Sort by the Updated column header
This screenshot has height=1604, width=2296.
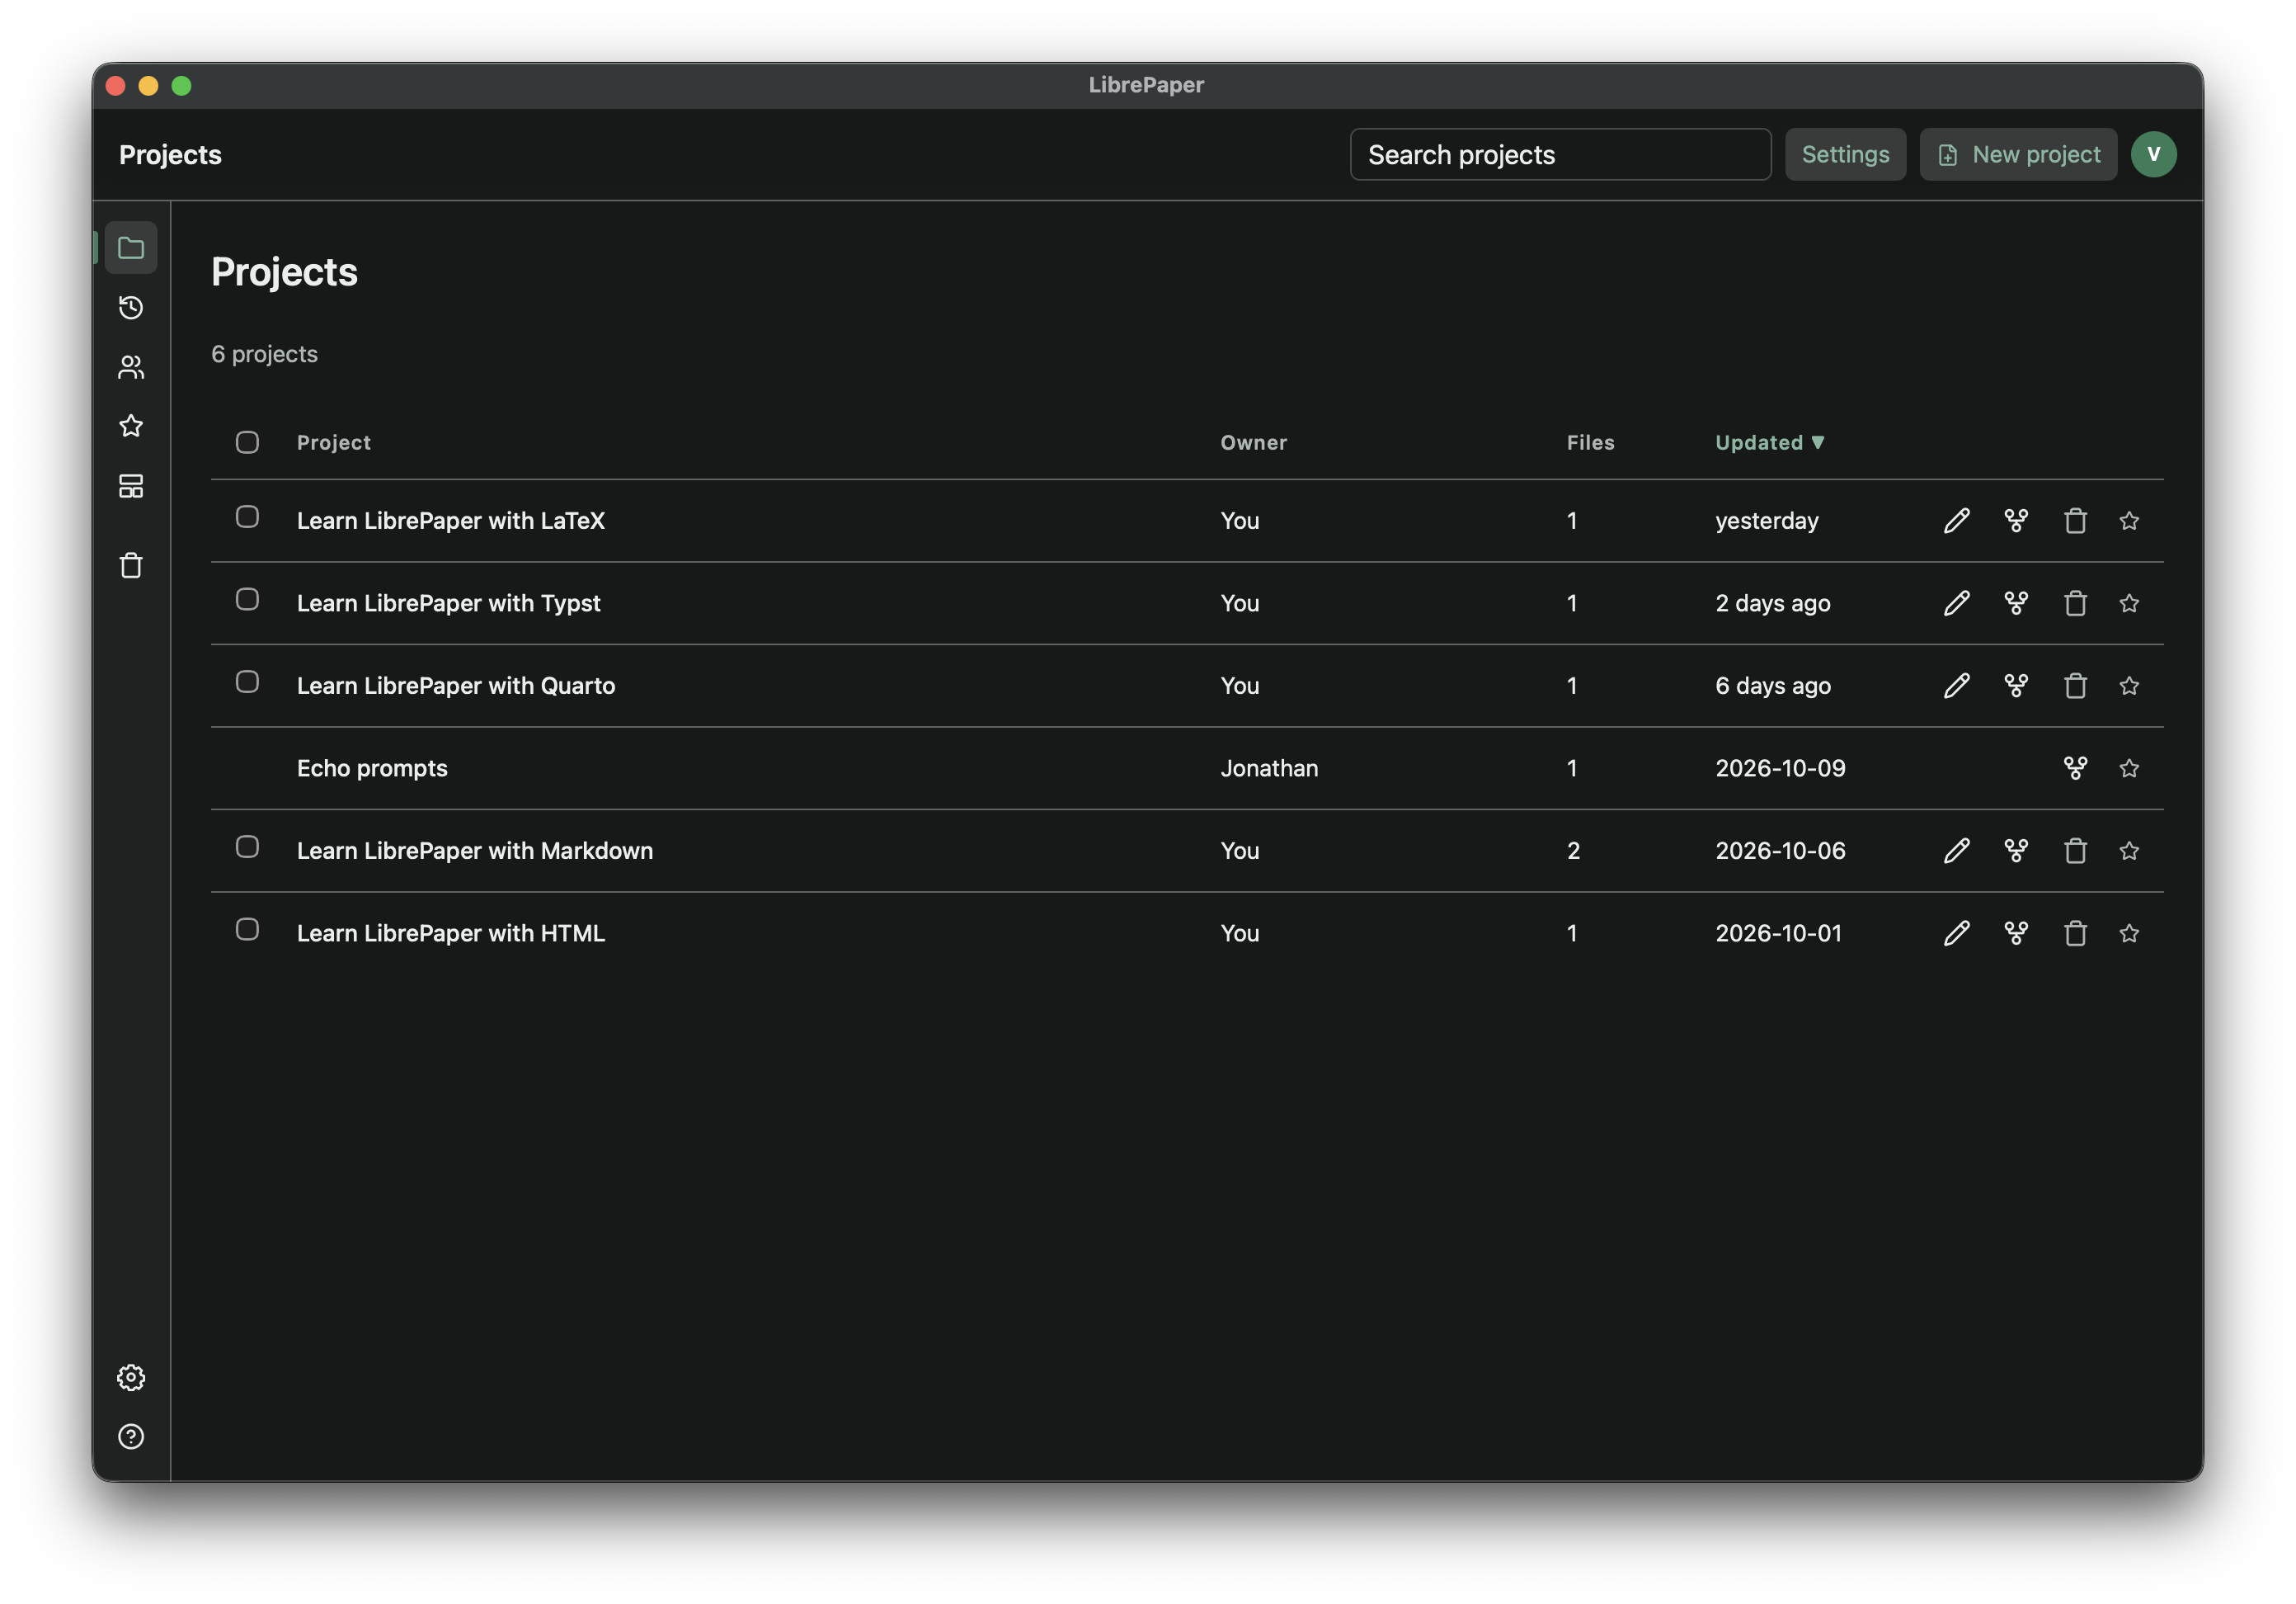click(x=1770, y=442)
